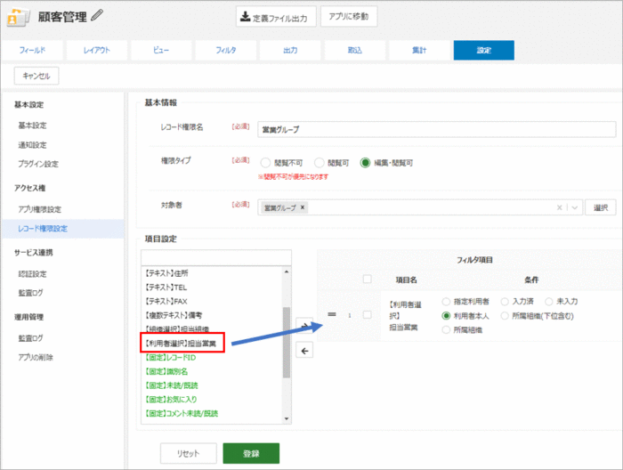The image size is (623, 470).
Task: Open 監査ログ under 運用管理
Action: pos(30,338)
